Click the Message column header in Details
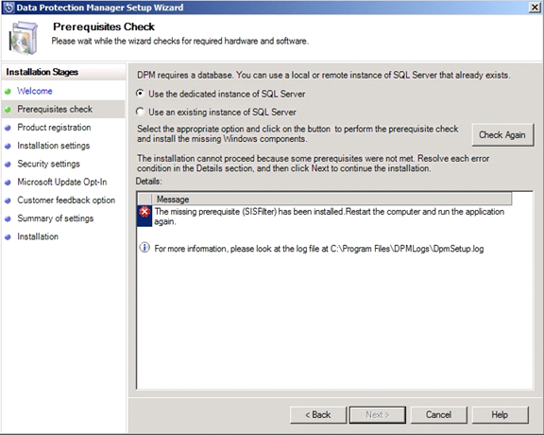Image resolution: width=544 pixels, height=436 pixels. [x=332, y=199]
